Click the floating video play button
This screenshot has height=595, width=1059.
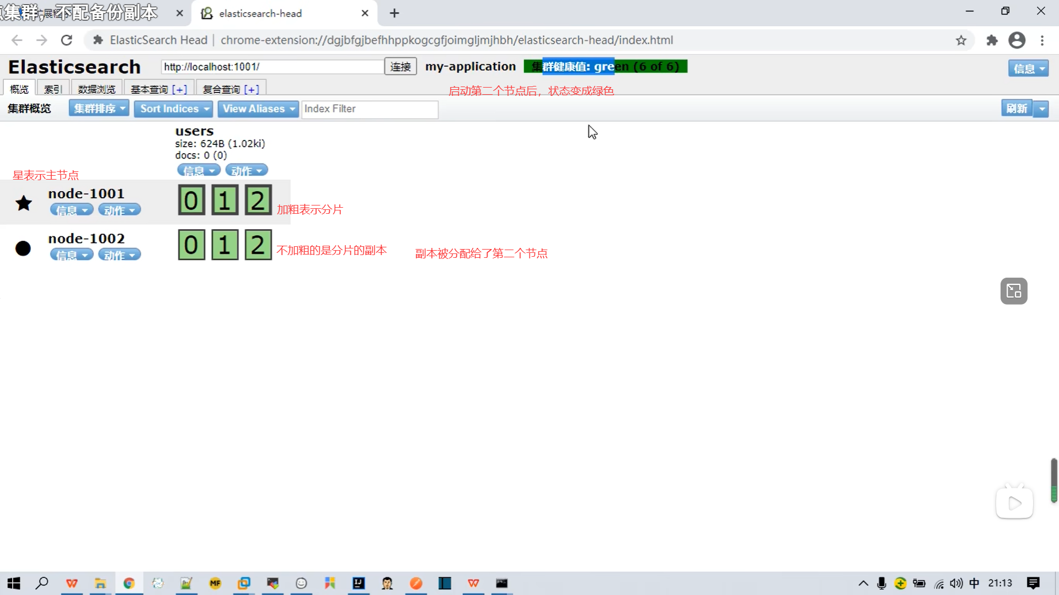click(1014, 503)
